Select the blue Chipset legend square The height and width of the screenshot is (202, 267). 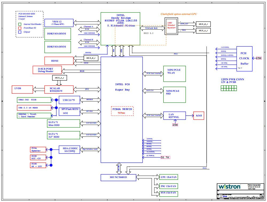point(20,32)
